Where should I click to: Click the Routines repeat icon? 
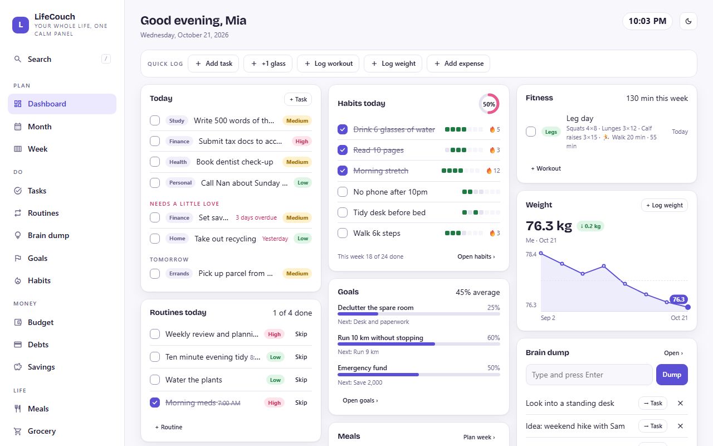[x=18, y=213]
